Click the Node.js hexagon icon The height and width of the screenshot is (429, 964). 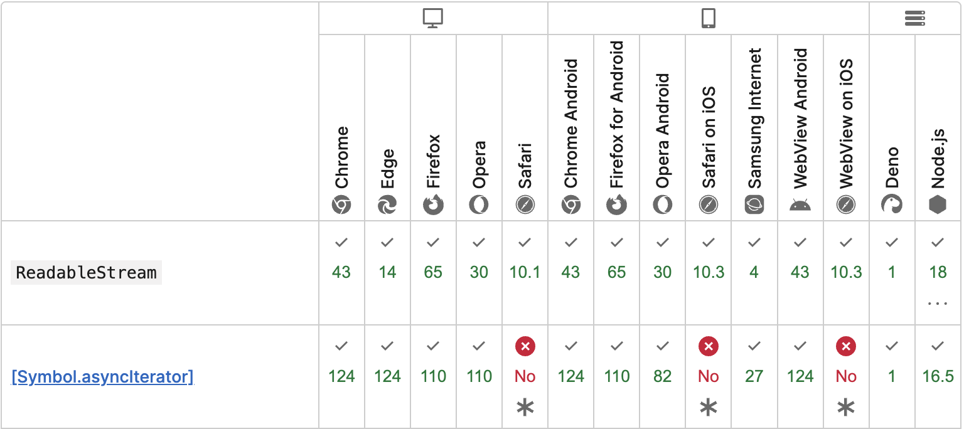point(938,205)
